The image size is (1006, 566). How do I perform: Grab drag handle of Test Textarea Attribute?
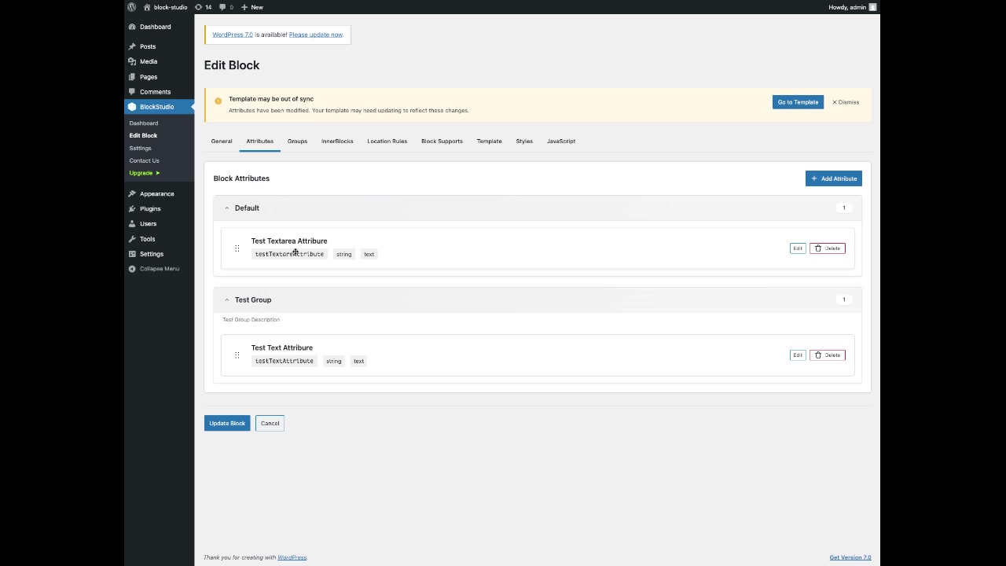237,248
